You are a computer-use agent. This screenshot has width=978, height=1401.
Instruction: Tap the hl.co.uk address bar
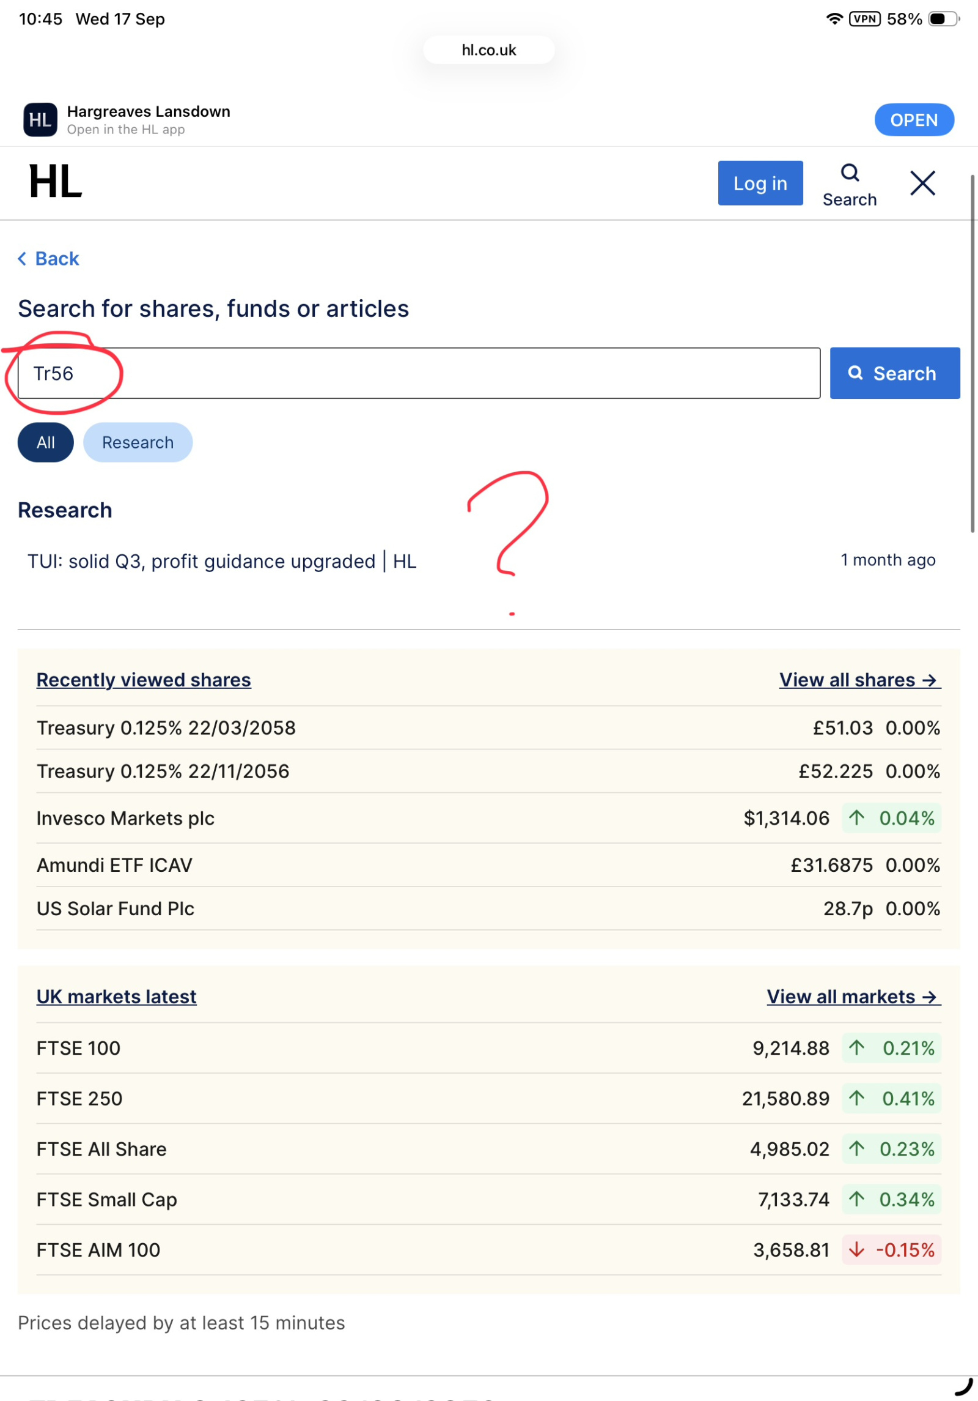coord(488,50)
